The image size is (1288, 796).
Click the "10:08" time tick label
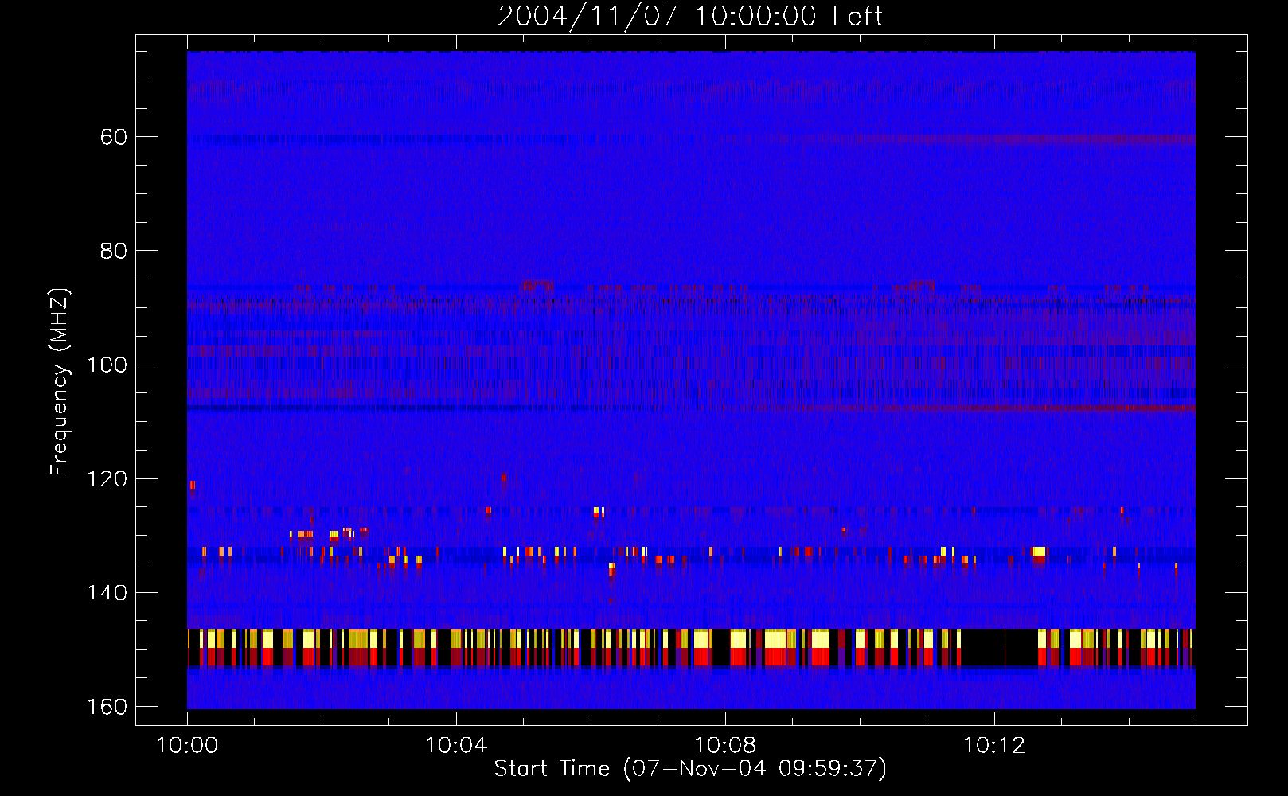[x=725, y=746]
